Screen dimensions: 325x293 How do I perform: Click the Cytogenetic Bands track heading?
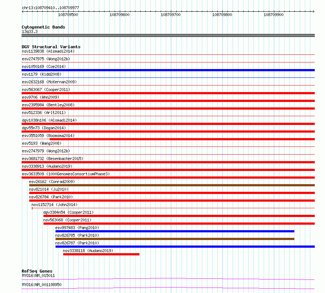coord(43,27)
